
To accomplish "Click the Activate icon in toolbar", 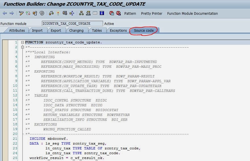I will click(x=51, y=13).
